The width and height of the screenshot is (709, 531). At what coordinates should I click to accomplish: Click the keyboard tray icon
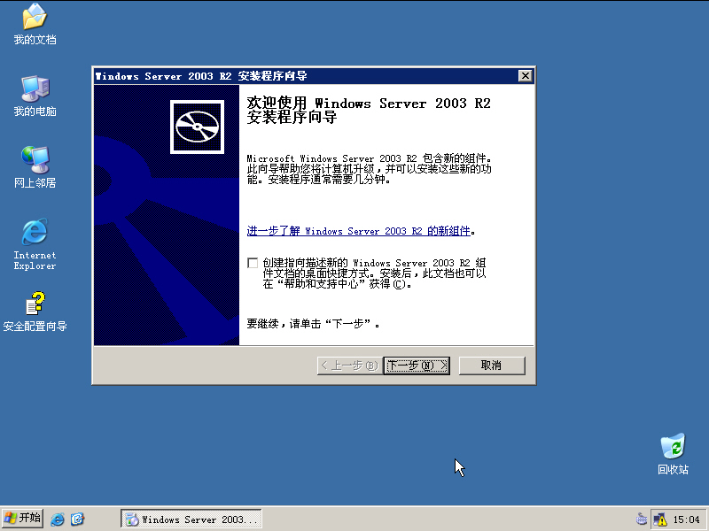tap(641, 519)
